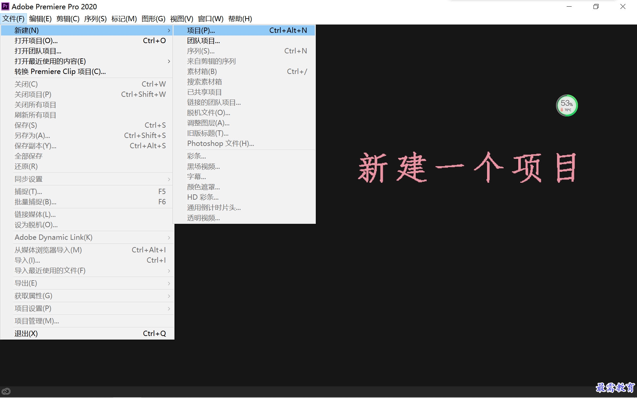Click 批量捕捉(B)... entry
The width and height of the screenshot is (637, 398).
pos(87,202)
